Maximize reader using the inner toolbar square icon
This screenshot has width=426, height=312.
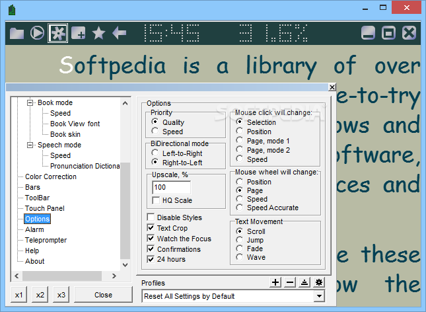point(388,33)
